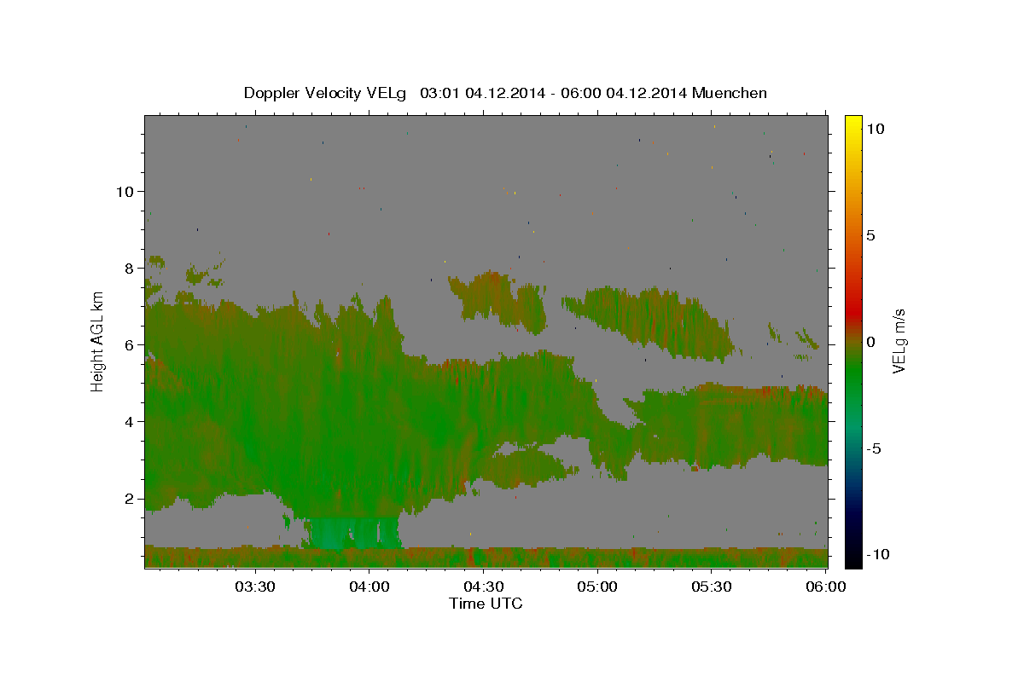Click the '05:00' time axis label
Screen dimensions: 1024x682
click(597, 587)
